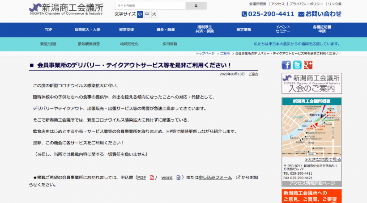
Task: Select small font size 小
Action: pyautogui.click(x=140, y=14)
